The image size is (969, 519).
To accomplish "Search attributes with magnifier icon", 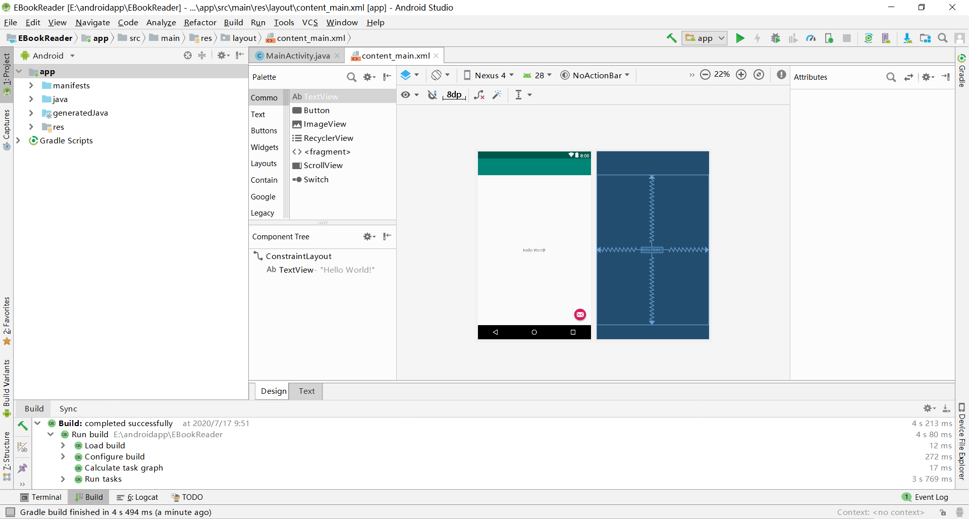I will pyautogui.click(x=891, y=77).
